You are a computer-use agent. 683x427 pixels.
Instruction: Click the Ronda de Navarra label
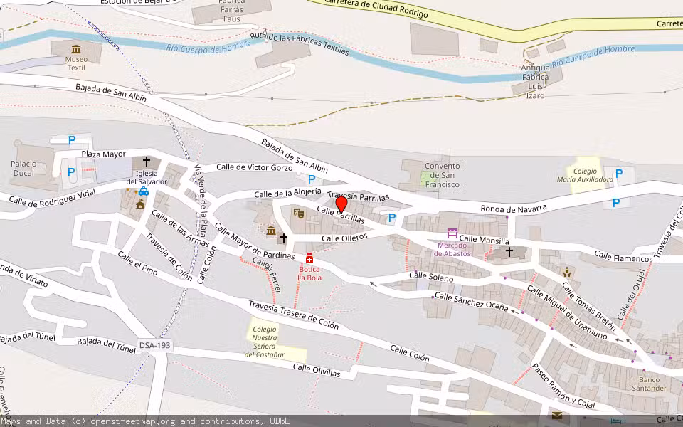(514, 209)
